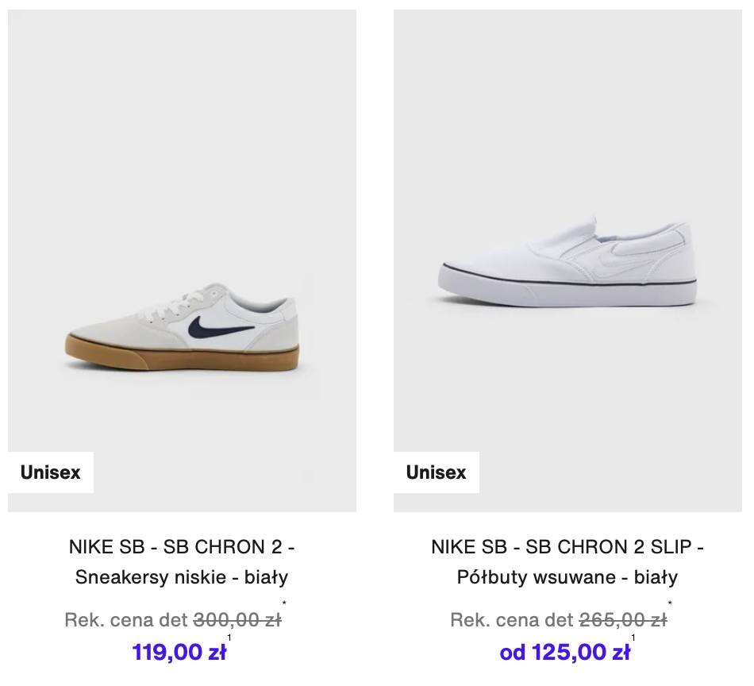Screen dimensions: 754x686
Task: Open 'NIKE SB - SB CHRON 2 SLIP -' title link
Action: click(567, 547)
